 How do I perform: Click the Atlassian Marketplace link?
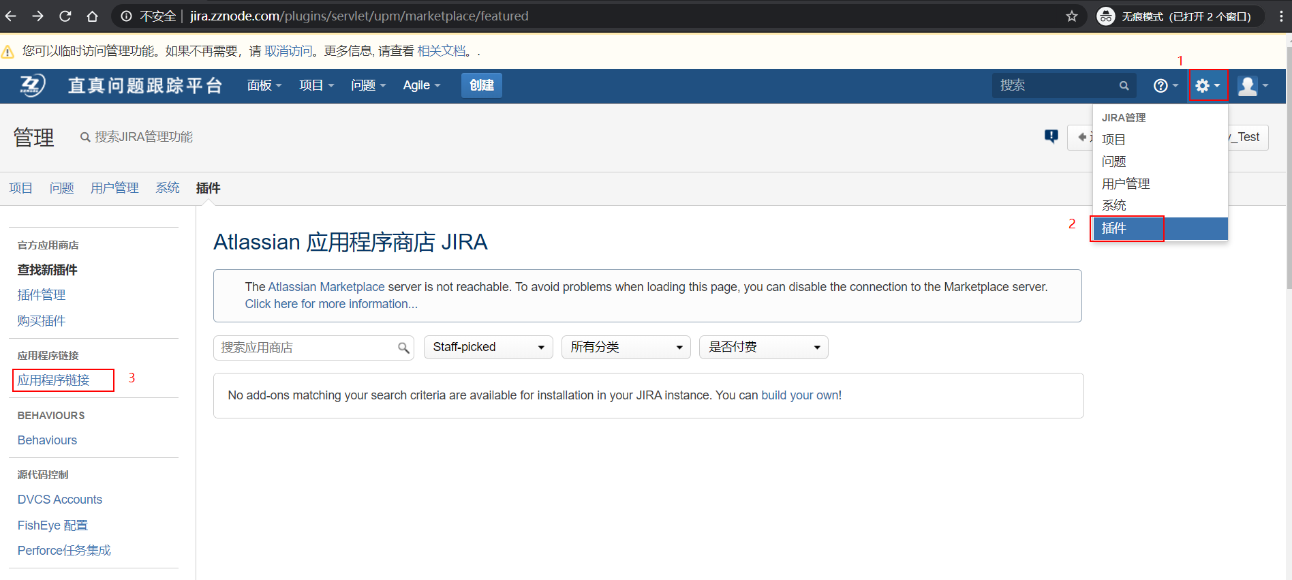[x=326, y=287]
